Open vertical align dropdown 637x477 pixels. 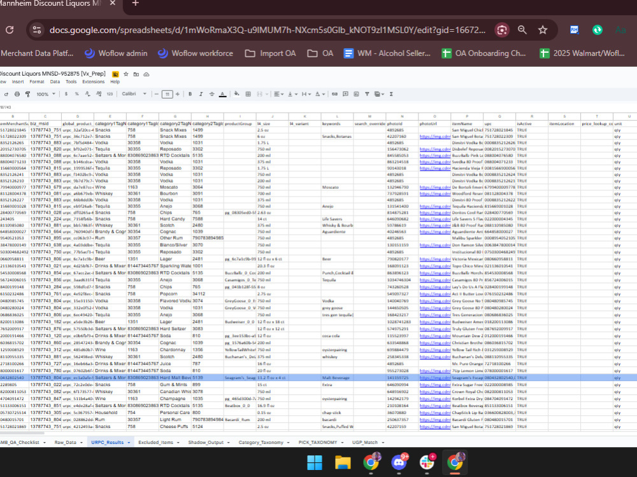click(291, 94)
